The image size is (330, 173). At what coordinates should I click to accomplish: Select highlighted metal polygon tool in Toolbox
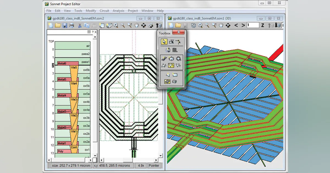point(167,82)
